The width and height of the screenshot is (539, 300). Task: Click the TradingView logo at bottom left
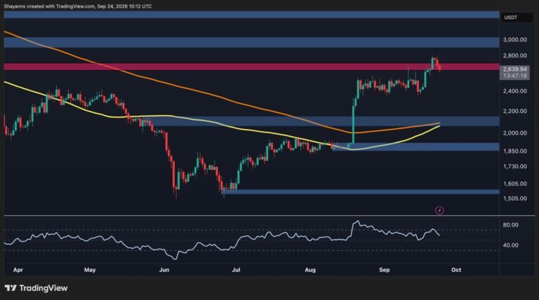[x=36, y=288]
